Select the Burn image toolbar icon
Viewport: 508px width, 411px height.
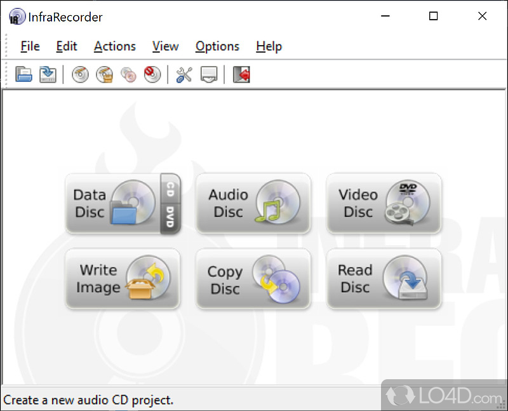pyautogui.click(x=104, y=74)
